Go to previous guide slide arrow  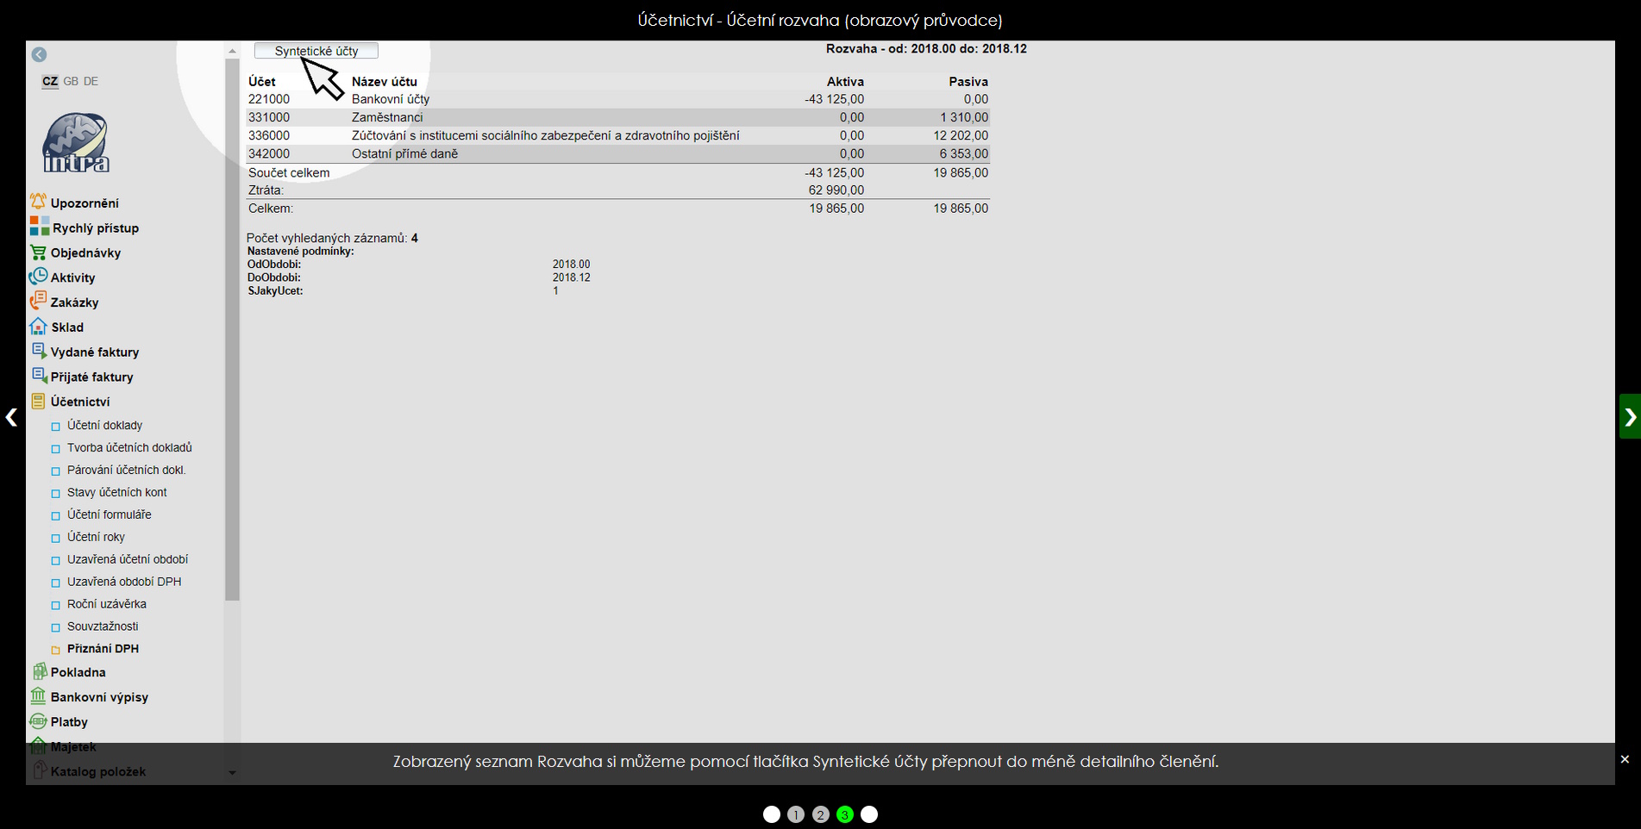click(x=11, y=417)
